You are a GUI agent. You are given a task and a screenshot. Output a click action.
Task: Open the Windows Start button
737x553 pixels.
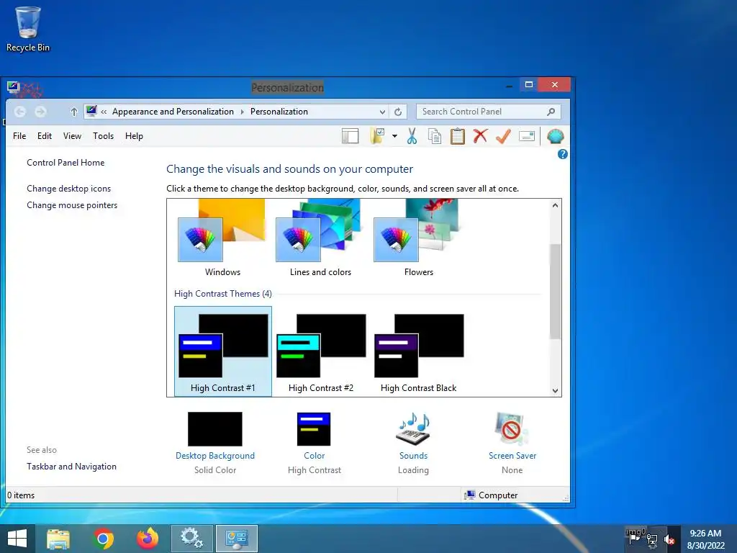click(x=17, y=539)
